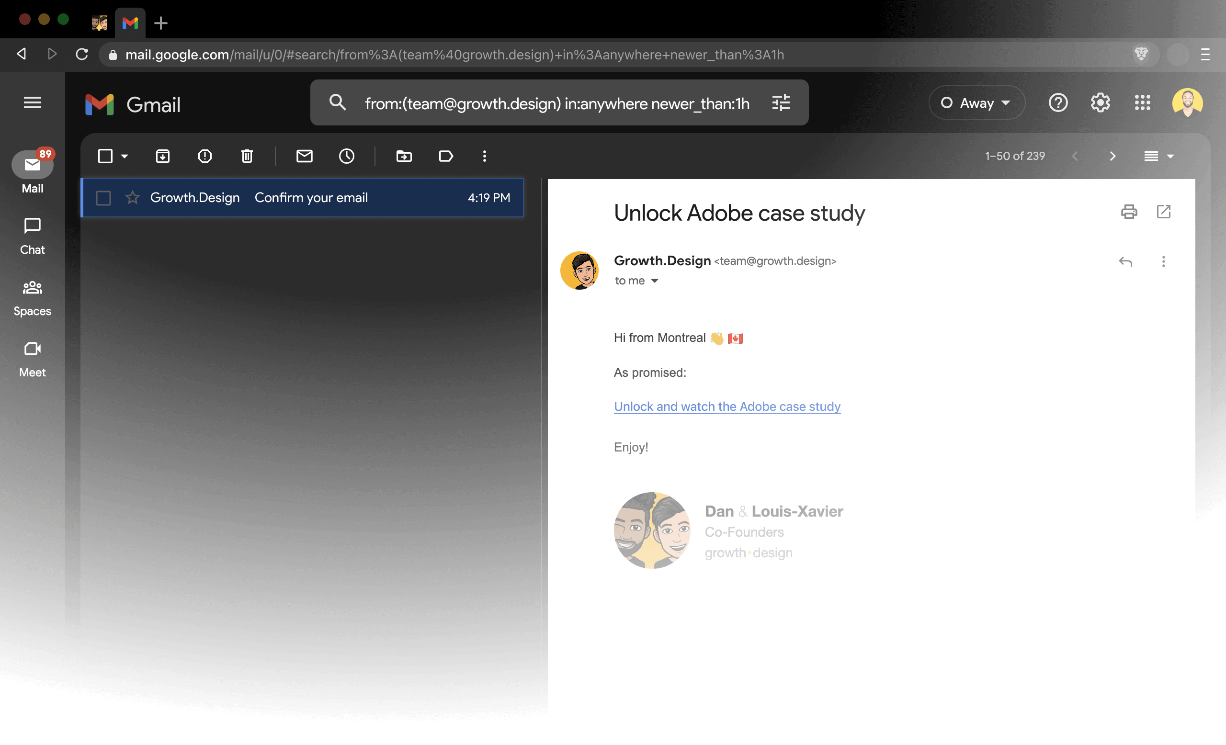Go to newer results arrow
This screenshot has height=745, width=1226.
click(1075, 156)
